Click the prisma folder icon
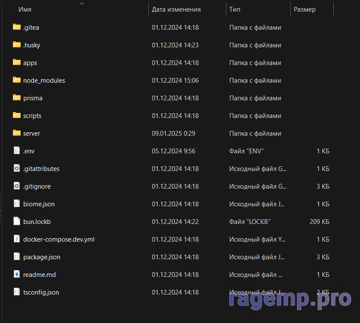The image size is (360, 323). click(x=17, y=98)
